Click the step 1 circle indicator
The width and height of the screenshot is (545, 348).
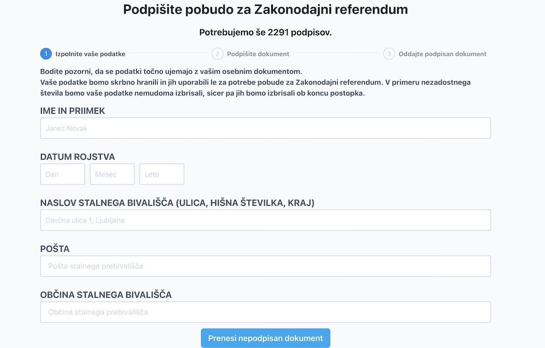pos(46,54)
